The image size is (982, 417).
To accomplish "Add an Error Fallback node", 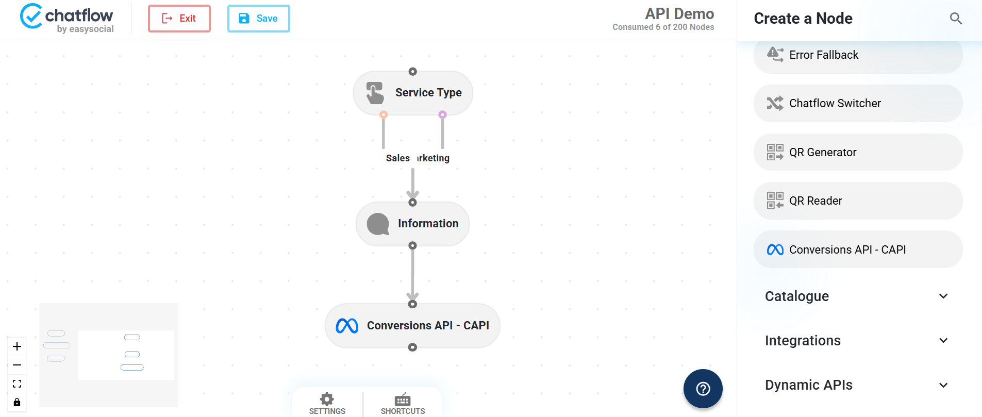I will click(858, 55).
